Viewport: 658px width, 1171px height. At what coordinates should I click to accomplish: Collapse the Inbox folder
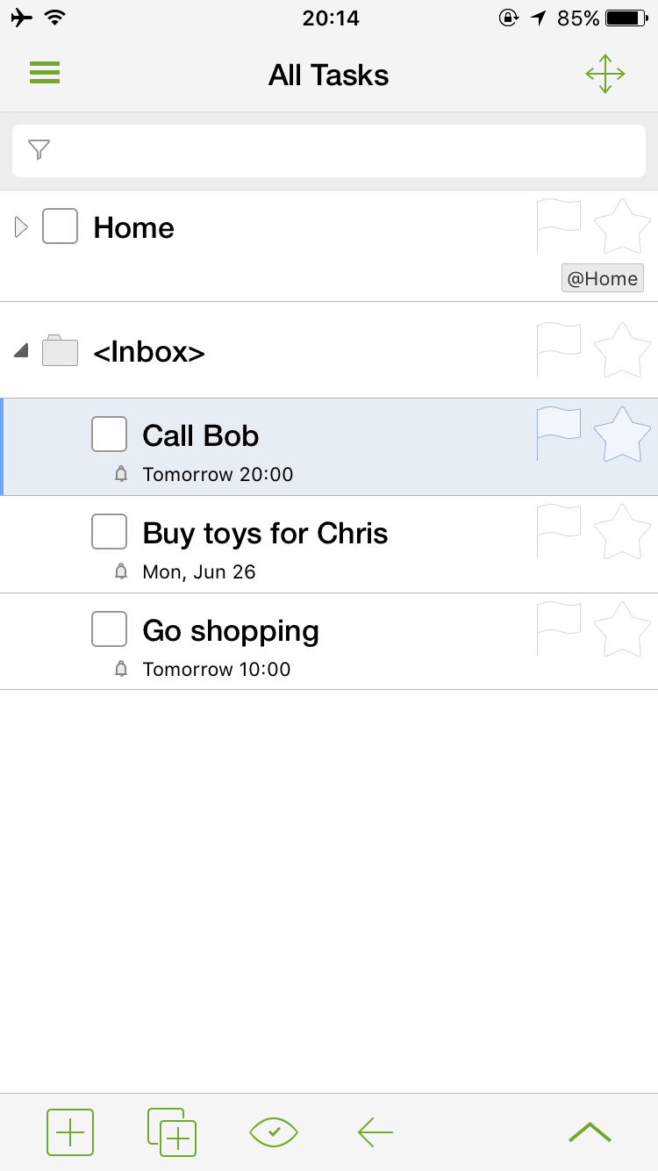21,351
